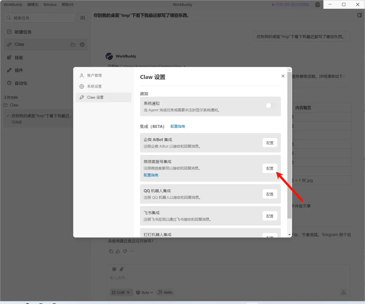365x304 pixels.
Task: Switch to 系统设置 settings tab
Action: (x=104, y=86)
